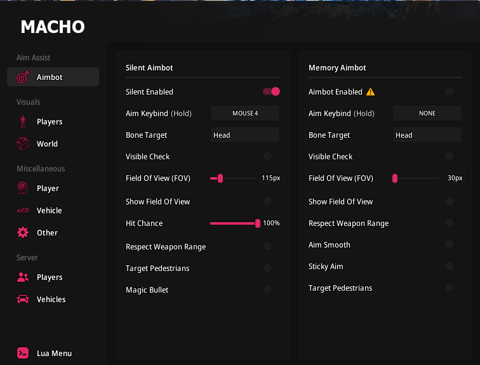Select the World globe icon
The width and height of the screenshot is (480, 365).
coord(23,144)
